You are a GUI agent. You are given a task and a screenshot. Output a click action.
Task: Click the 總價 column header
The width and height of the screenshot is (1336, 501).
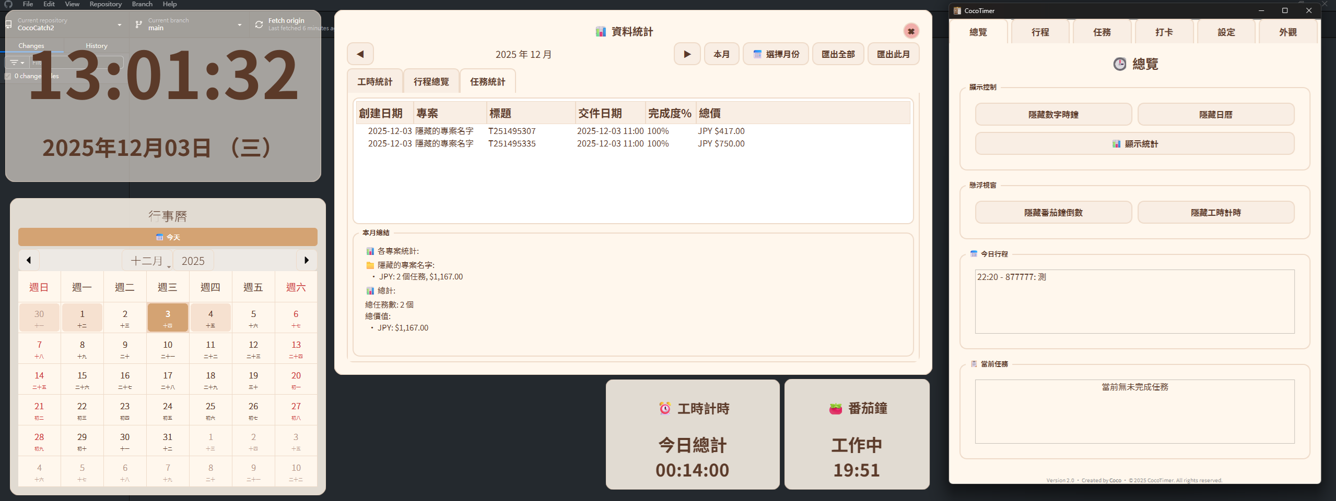click(803, 113)
